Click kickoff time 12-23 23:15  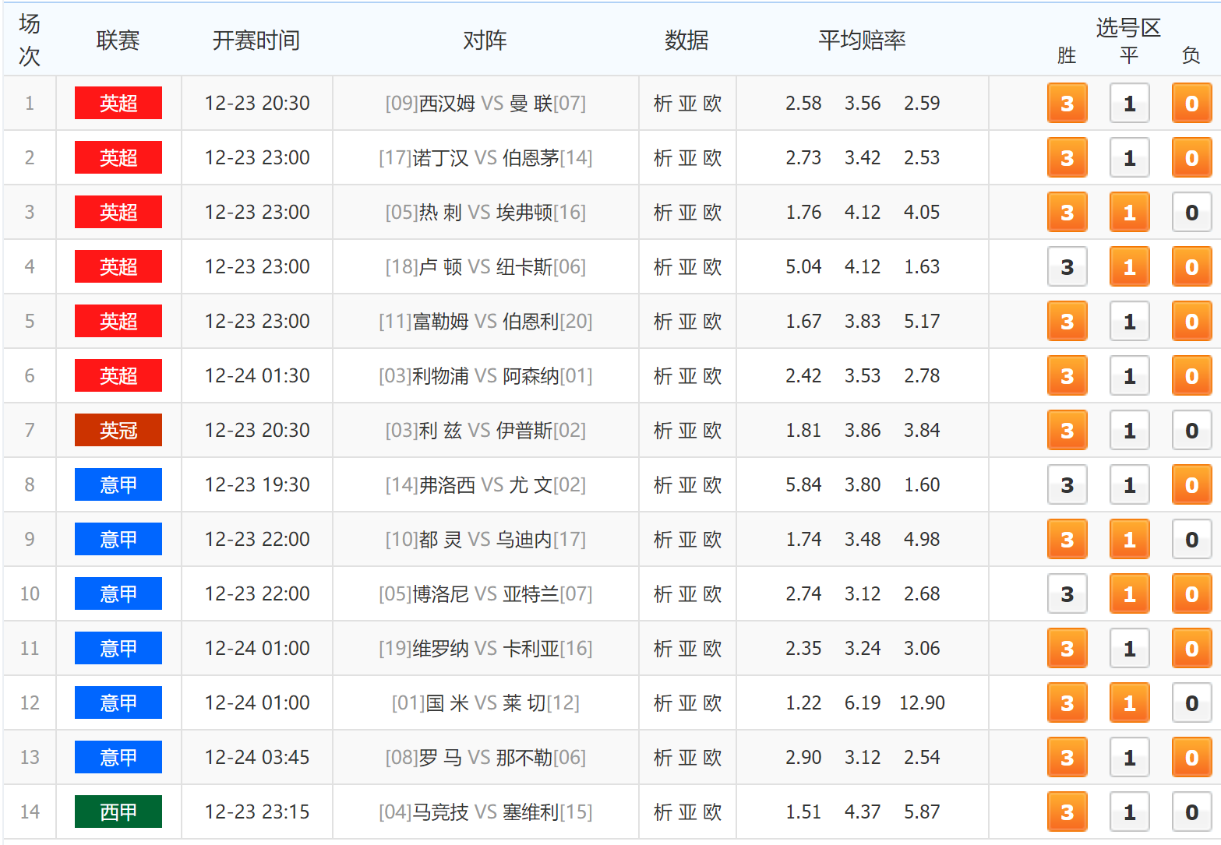[x=257, y=812]
